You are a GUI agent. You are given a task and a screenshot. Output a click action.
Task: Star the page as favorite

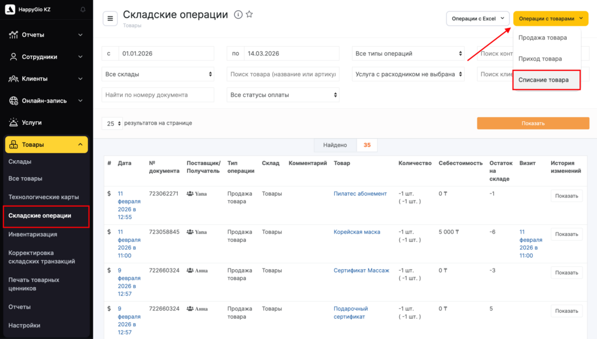tap(250, 15)
